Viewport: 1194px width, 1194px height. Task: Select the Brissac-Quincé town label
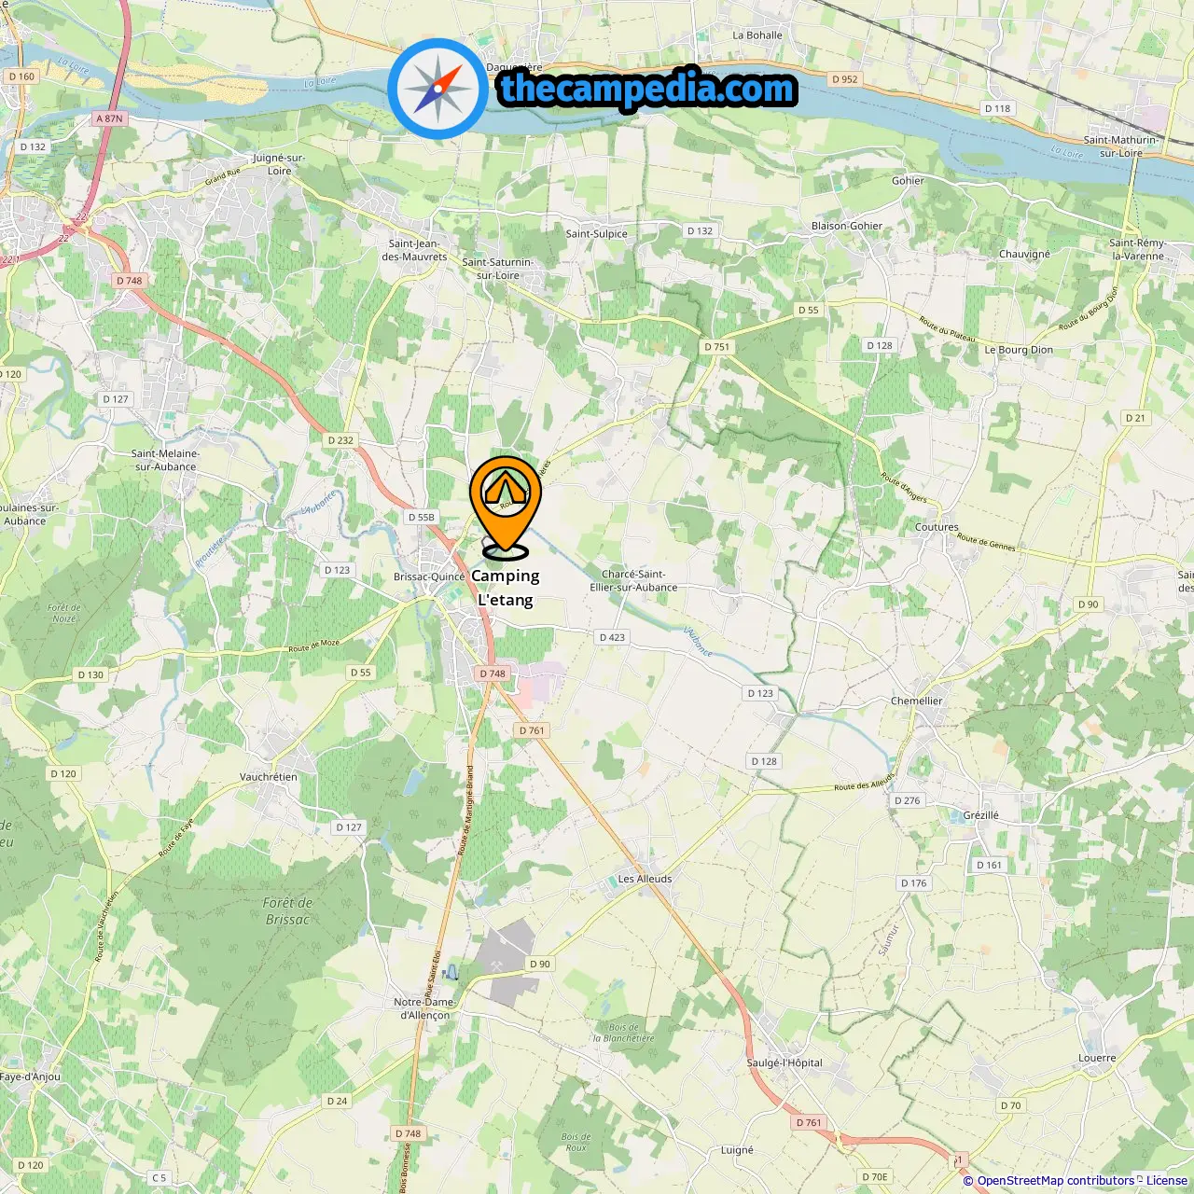click(x=429, y=576)
